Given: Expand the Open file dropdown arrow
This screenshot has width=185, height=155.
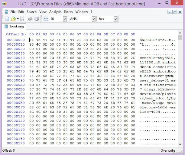Looking at the screenshot, I should 18,19.
